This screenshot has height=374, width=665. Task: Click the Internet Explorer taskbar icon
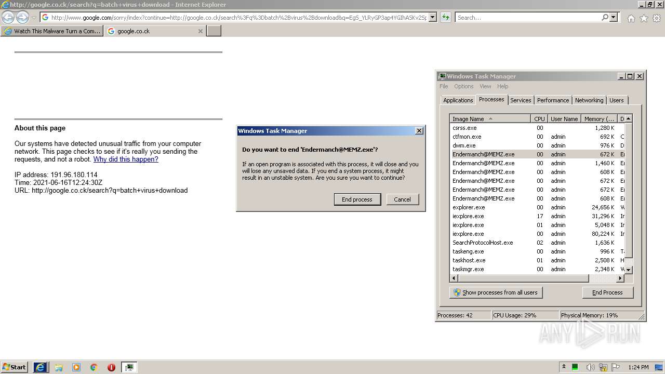(41, 367)
